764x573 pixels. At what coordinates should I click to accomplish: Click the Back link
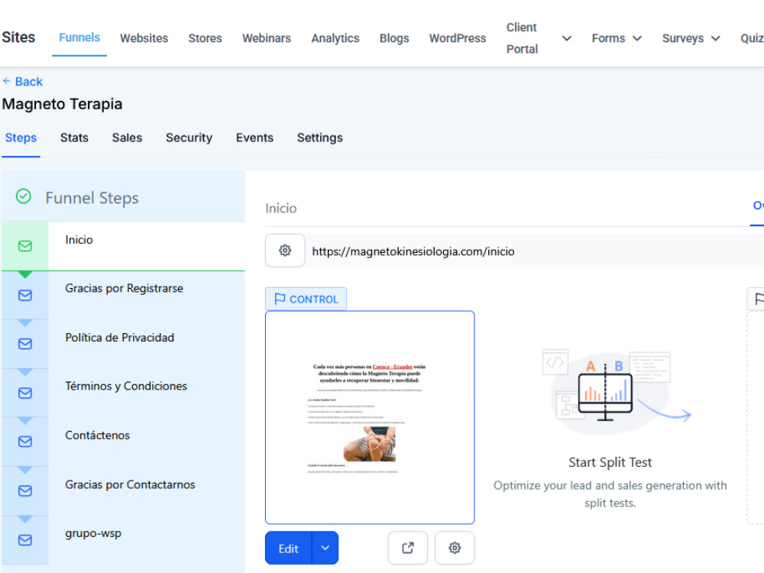(x=22, y=82)
